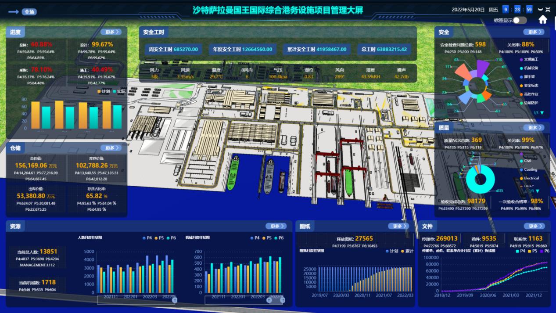The image size is (556, 313).
Task: Click 更多 button in 仓储 panel
Action: tap(111, 148)
